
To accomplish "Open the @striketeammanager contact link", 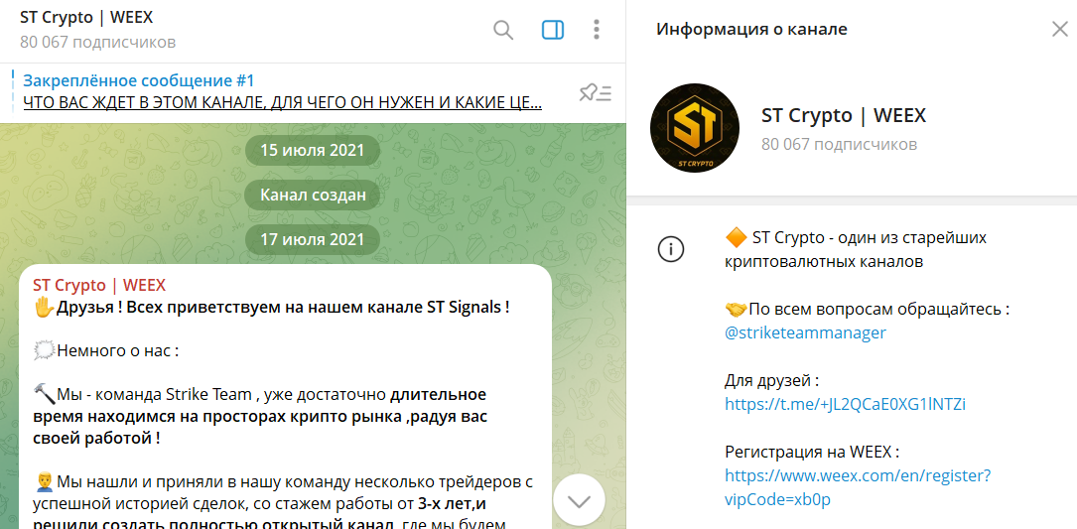I will [x=805, y=332].
